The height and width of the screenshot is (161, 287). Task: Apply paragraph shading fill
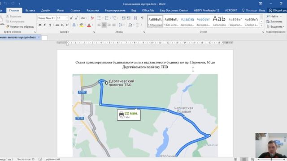(130, 25)
